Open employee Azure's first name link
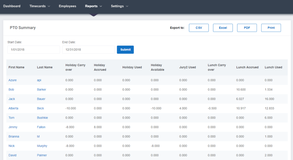This screenshot has width=293, height=160. (13, 80)
